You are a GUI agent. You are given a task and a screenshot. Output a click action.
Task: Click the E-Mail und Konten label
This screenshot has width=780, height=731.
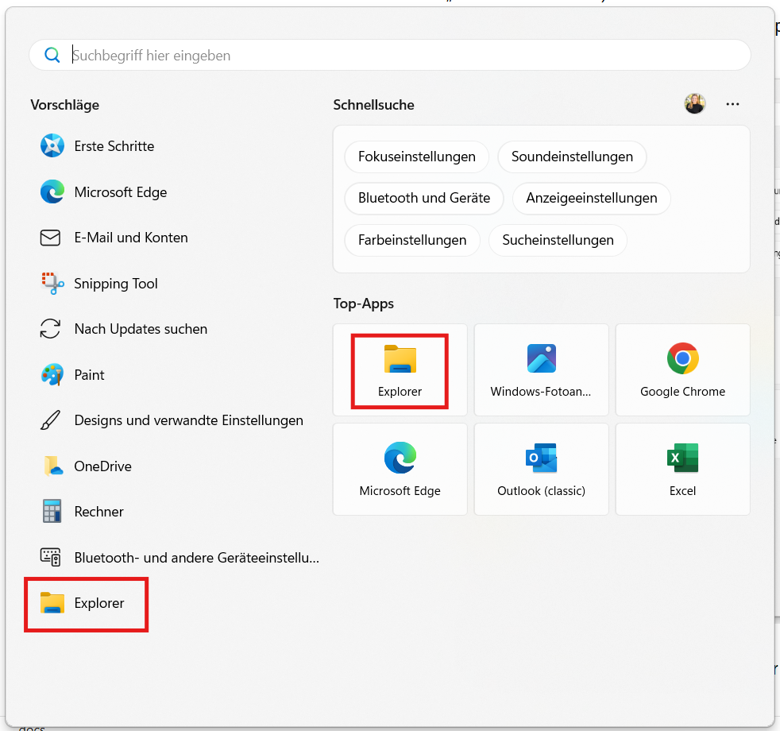(x=131, y=238)
